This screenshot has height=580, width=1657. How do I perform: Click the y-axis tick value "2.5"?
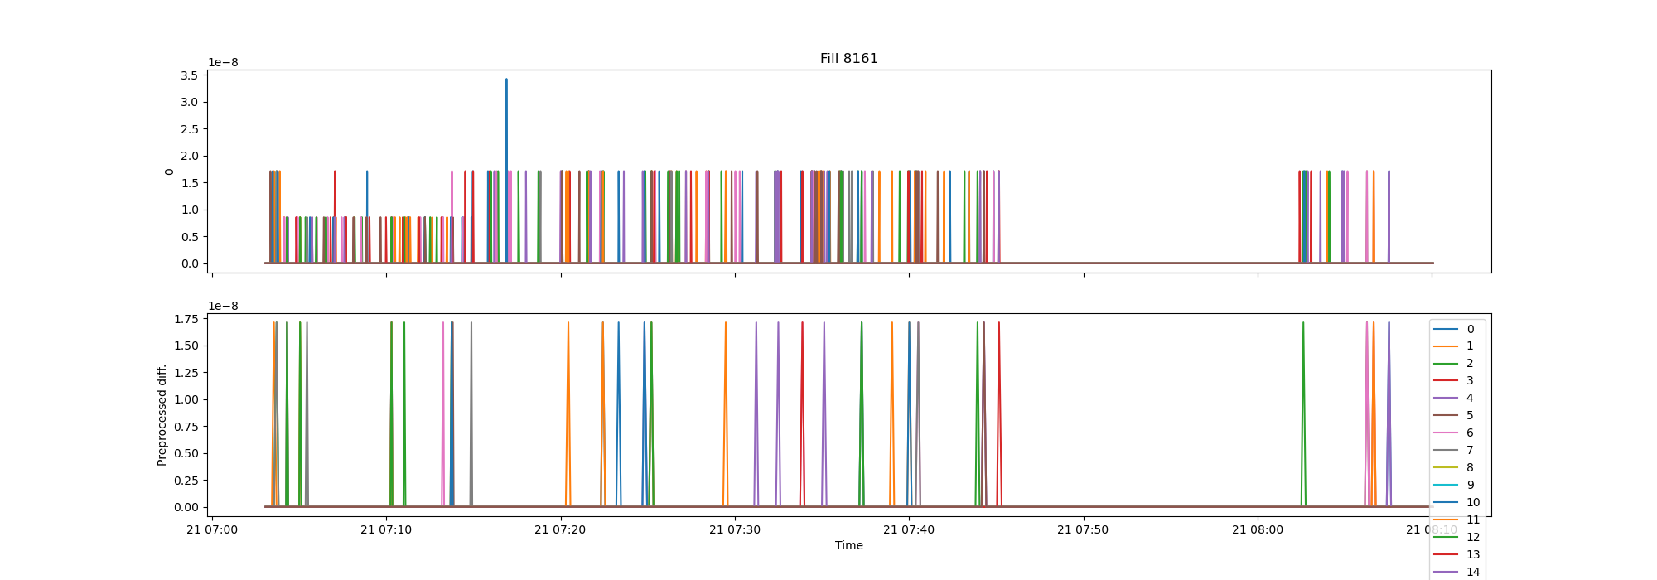[x=190, y=129]
